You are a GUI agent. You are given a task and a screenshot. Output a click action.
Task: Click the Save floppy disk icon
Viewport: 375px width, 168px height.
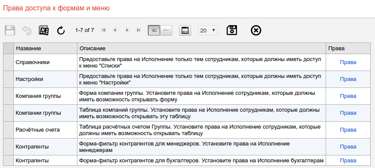[x=10, y=30]
